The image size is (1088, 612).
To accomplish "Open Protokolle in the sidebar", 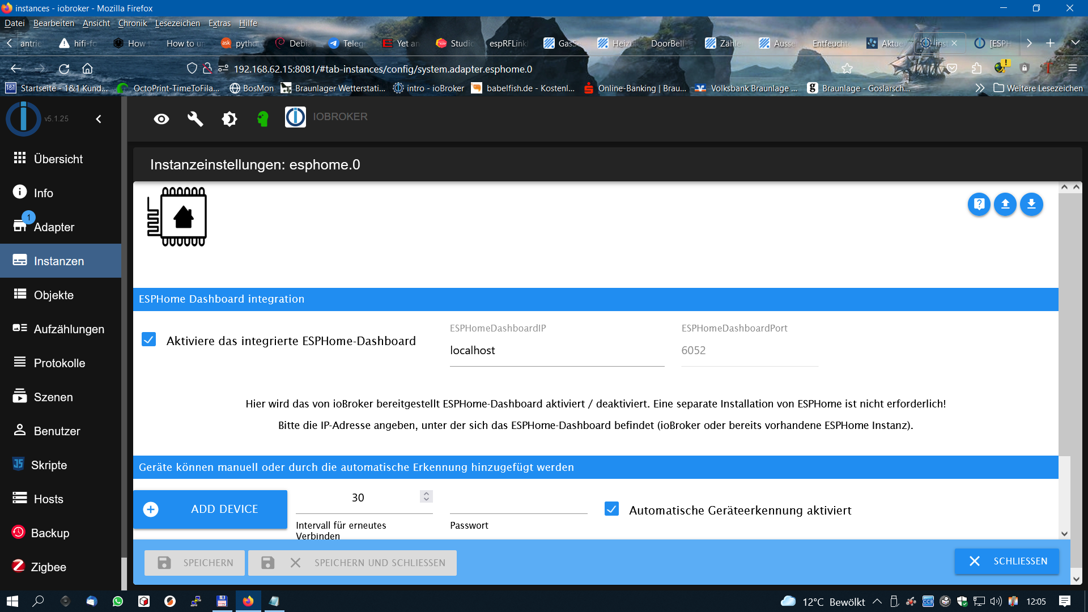I will click(61, 363).
